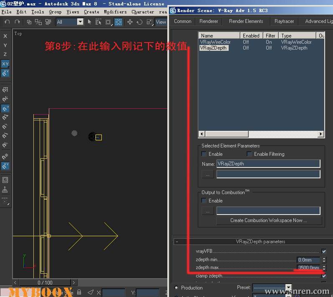Click Create Combustion Workspace Now button
The width and height of the screenshot is (333, 297).
tap(269, 220)
